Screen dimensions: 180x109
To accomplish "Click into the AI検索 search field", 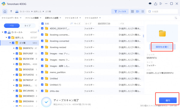I will [x=162, y=11].
